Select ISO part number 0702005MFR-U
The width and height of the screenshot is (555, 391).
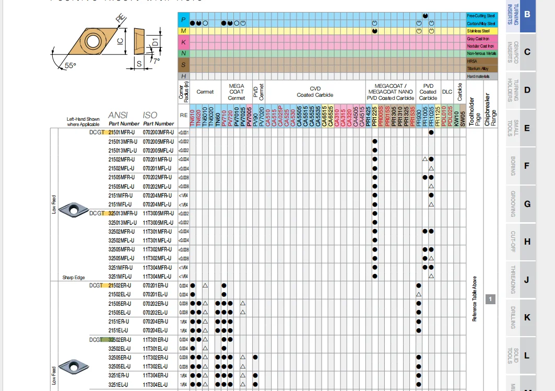(x=158, y=142)
